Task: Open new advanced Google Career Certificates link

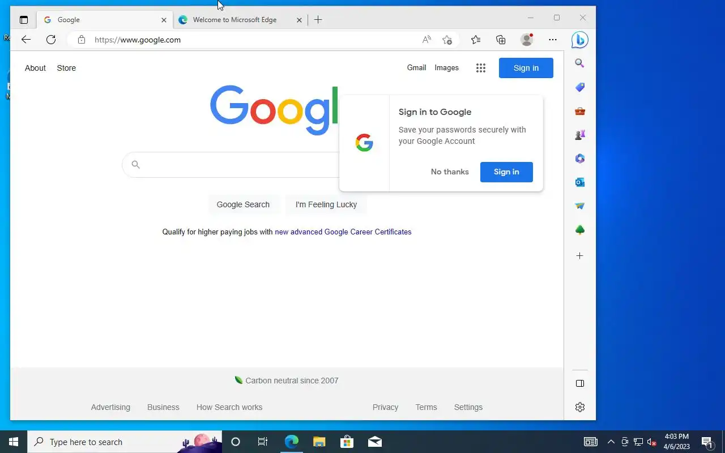Action: (x=343, y=232)
